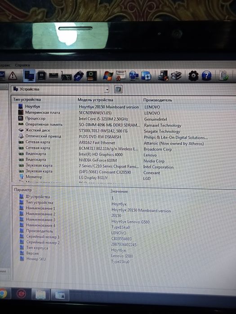Click the warning triangle toolbar icon
236x314 pixels.
pos(13,76)
